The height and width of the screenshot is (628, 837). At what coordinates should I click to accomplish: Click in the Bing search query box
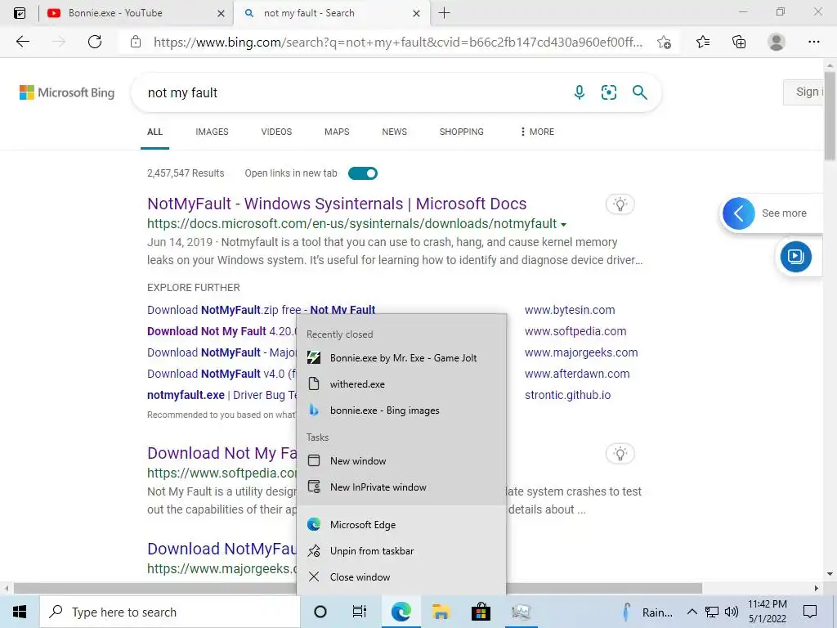(x=352, y=92)
